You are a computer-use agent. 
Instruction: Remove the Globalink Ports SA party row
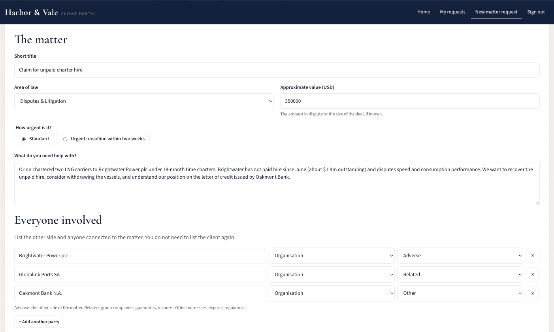coord(533,275)
